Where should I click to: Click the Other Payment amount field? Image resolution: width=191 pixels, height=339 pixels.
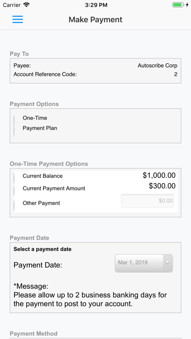(x=148, y=201)
